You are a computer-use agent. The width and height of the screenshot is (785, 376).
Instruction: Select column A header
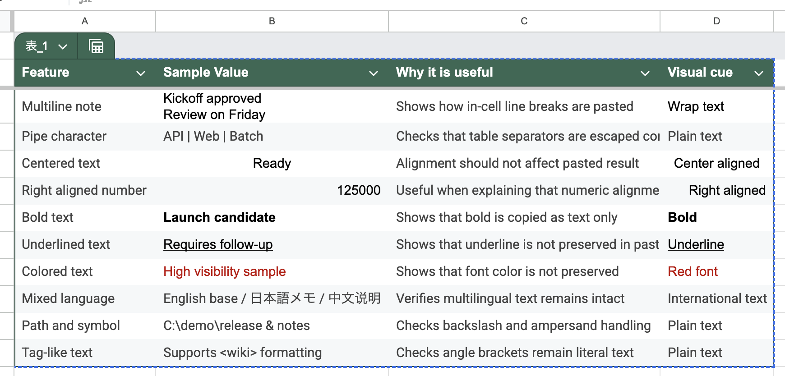[x=85, y=21]
